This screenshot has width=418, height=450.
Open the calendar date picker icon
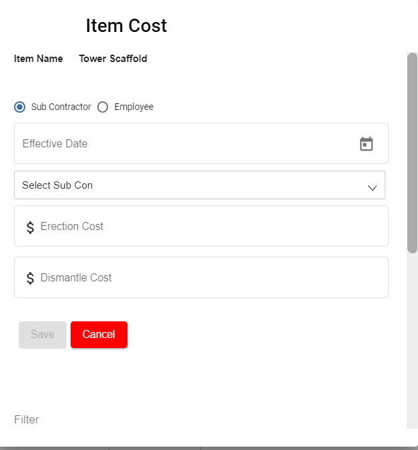[366, 144]
